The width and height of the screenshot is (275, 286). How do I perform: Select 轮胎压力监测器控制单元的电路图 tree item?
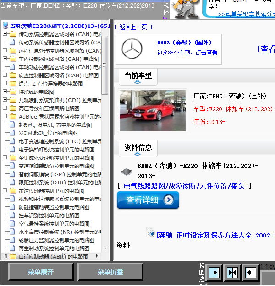56,240
